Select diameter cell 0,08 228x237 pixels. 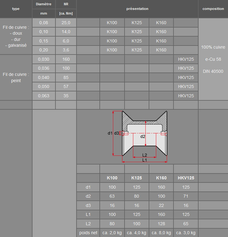pos(44,23)
